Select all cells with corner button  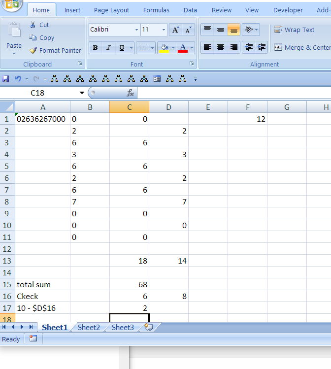coord(7,107)
